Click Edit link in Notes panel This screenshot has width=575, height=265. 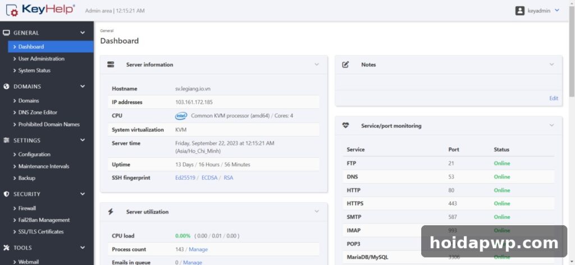click(553, 98)
